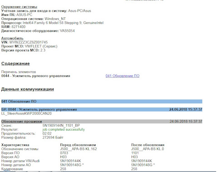Click the 'Данные коммуникации' heading
Image resolution: width=218 pixels, height=172 pixels.
coord(28,89)
